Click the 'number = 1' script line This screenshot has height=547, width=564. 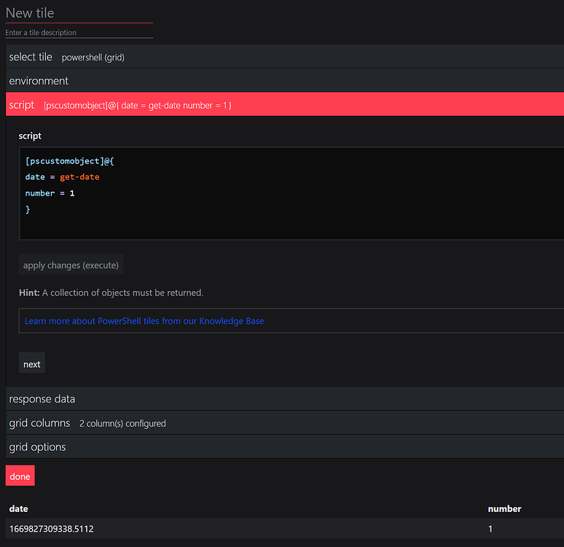tap(50, 193)
